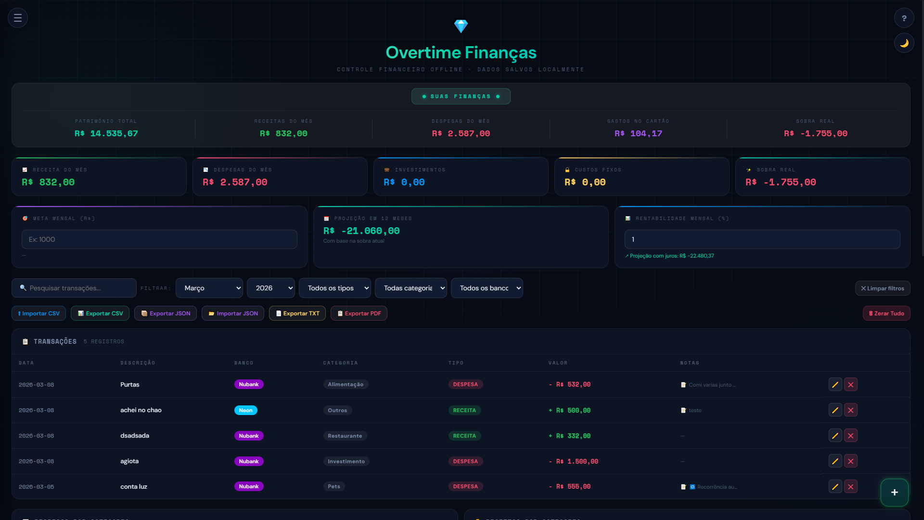This screenshot has width=924, height=520.
Task: Delete the 'agiota' transaction via red X
Action: click(x=851, y=461)
